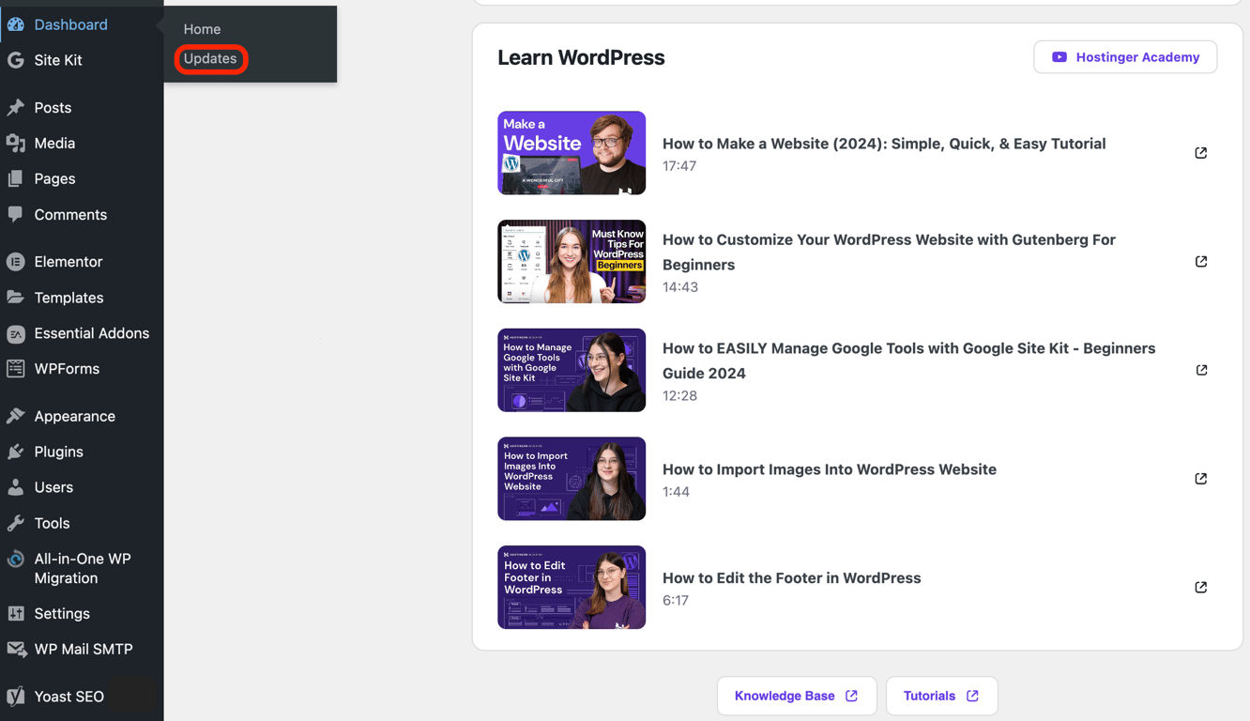Open the Tutorials link
Image resolution: width=1250 pixels, height=721 pixels.
941,696
